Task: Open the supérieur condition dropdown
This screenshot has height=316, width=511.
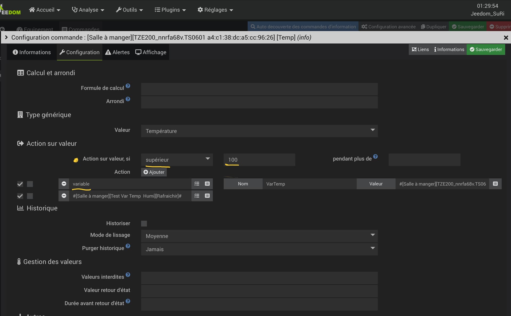Action: coord(177,160)
